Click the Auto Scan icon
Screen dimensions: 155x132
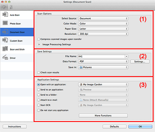pos(5,15)
